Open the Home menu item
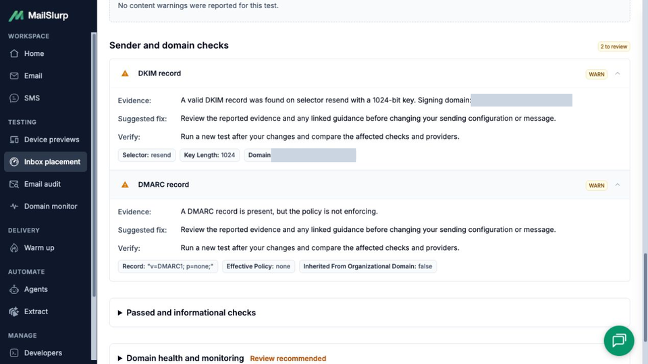648x364 pixels. click(x=45, y=54)
